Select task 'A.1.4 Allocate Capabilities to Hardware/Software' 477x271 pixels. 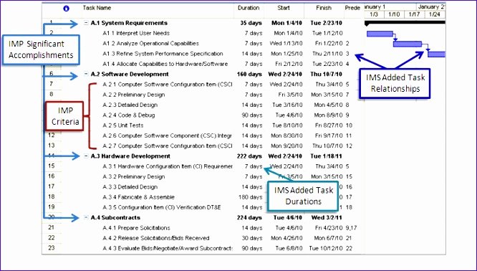(165, 64)
